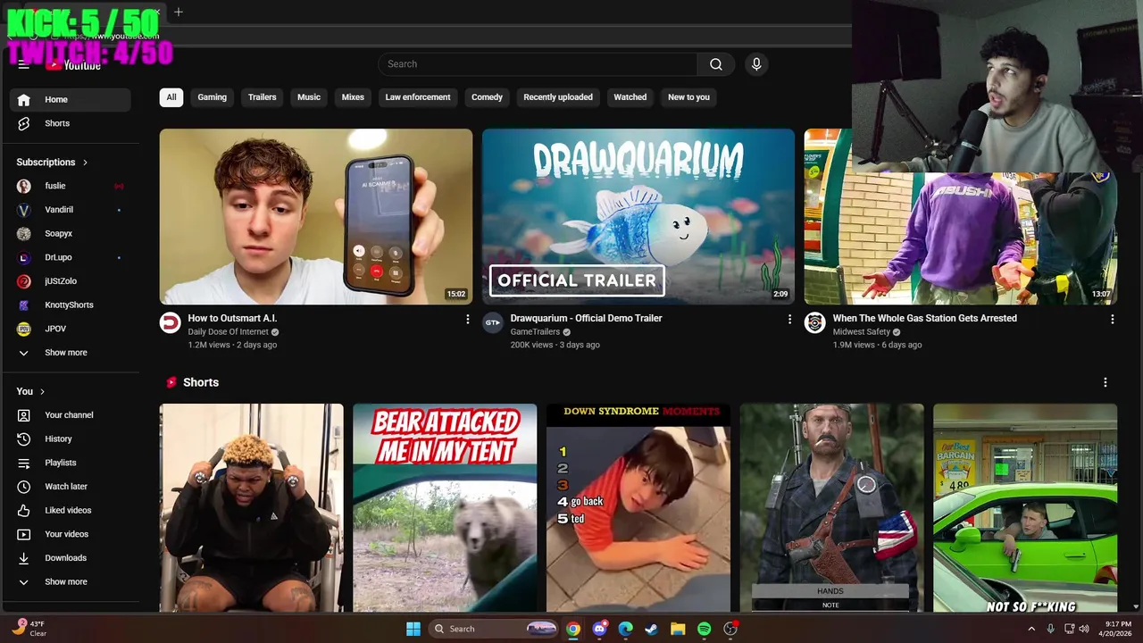Click Midwest Safety channel avatar
This screenshot has height=643, width=1143.
coord(814,323)
